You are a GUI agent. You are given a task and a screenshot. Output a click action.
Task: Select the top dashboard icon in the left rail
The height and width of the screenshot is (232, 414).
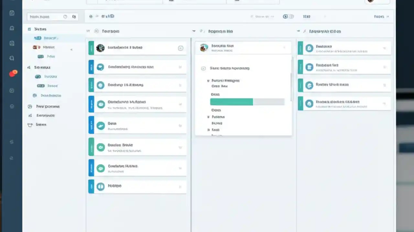(x=12, y=13)
